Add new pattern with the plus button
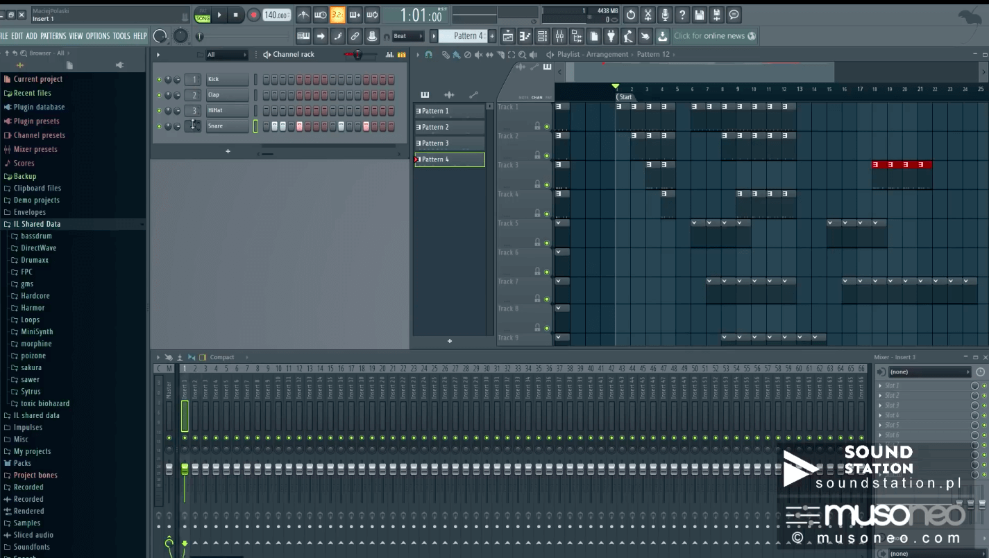This screenshot has width=989, height=558. tap(492, 36)
